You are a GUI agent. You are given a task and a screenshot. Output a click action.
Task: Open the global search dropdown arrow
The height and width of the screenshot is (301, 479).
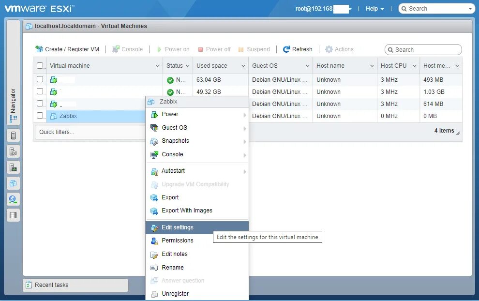[x=470, y=9]
